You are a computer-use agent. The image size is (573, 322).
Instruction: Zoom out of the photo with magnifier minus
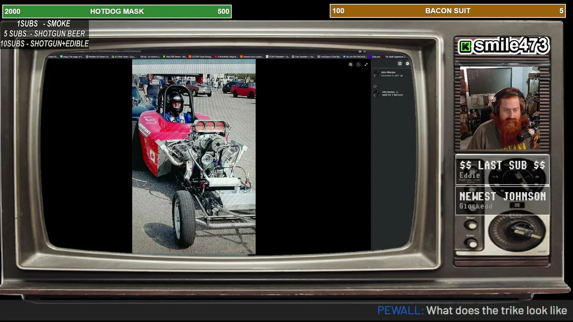click(358, 64)
